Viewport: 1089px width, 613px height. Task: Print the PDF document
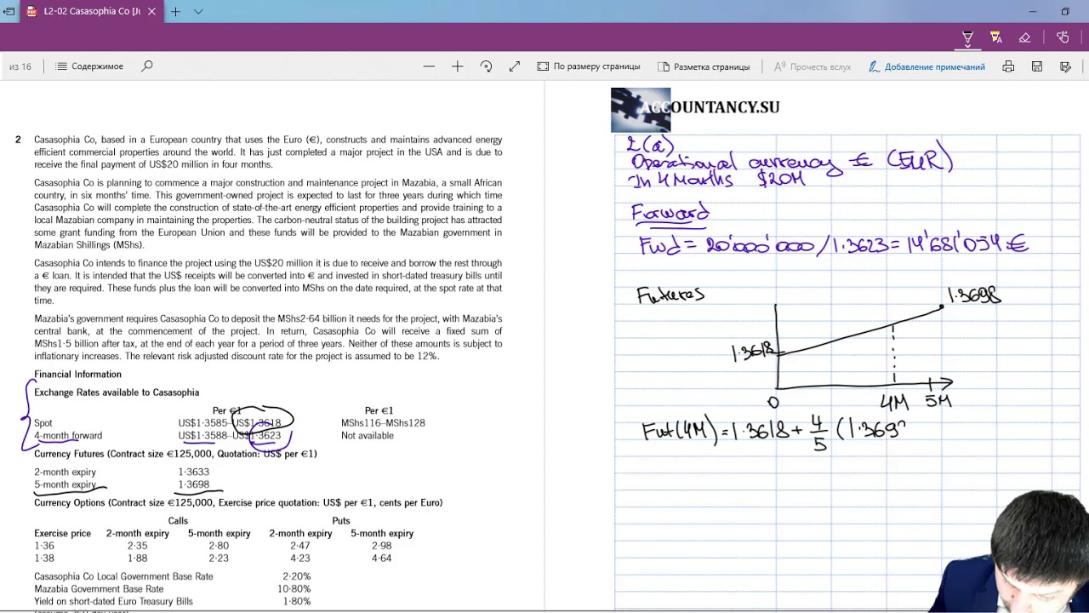tap(1008, 66)
